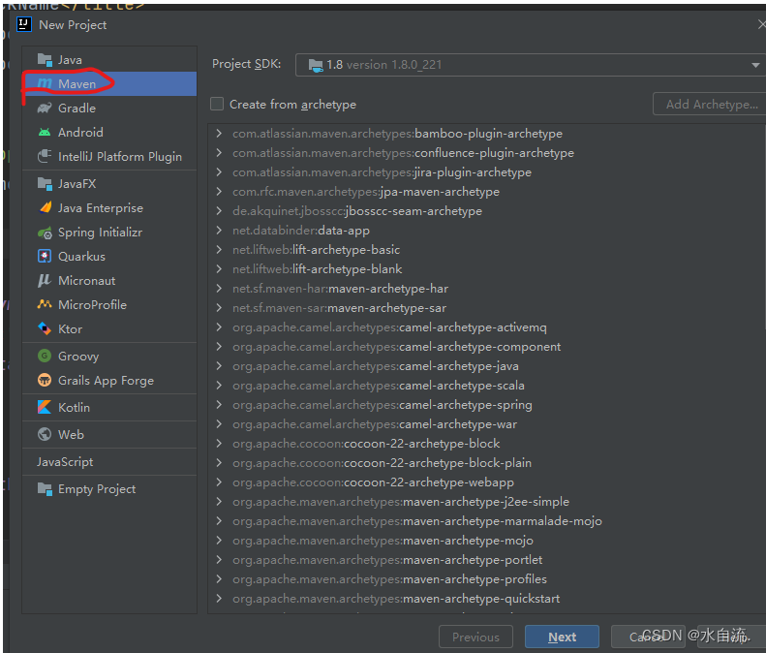Viewport: 766px width, 653px height.
Task: Expand jpa-maven-archetype node
Action: point(219,192)
